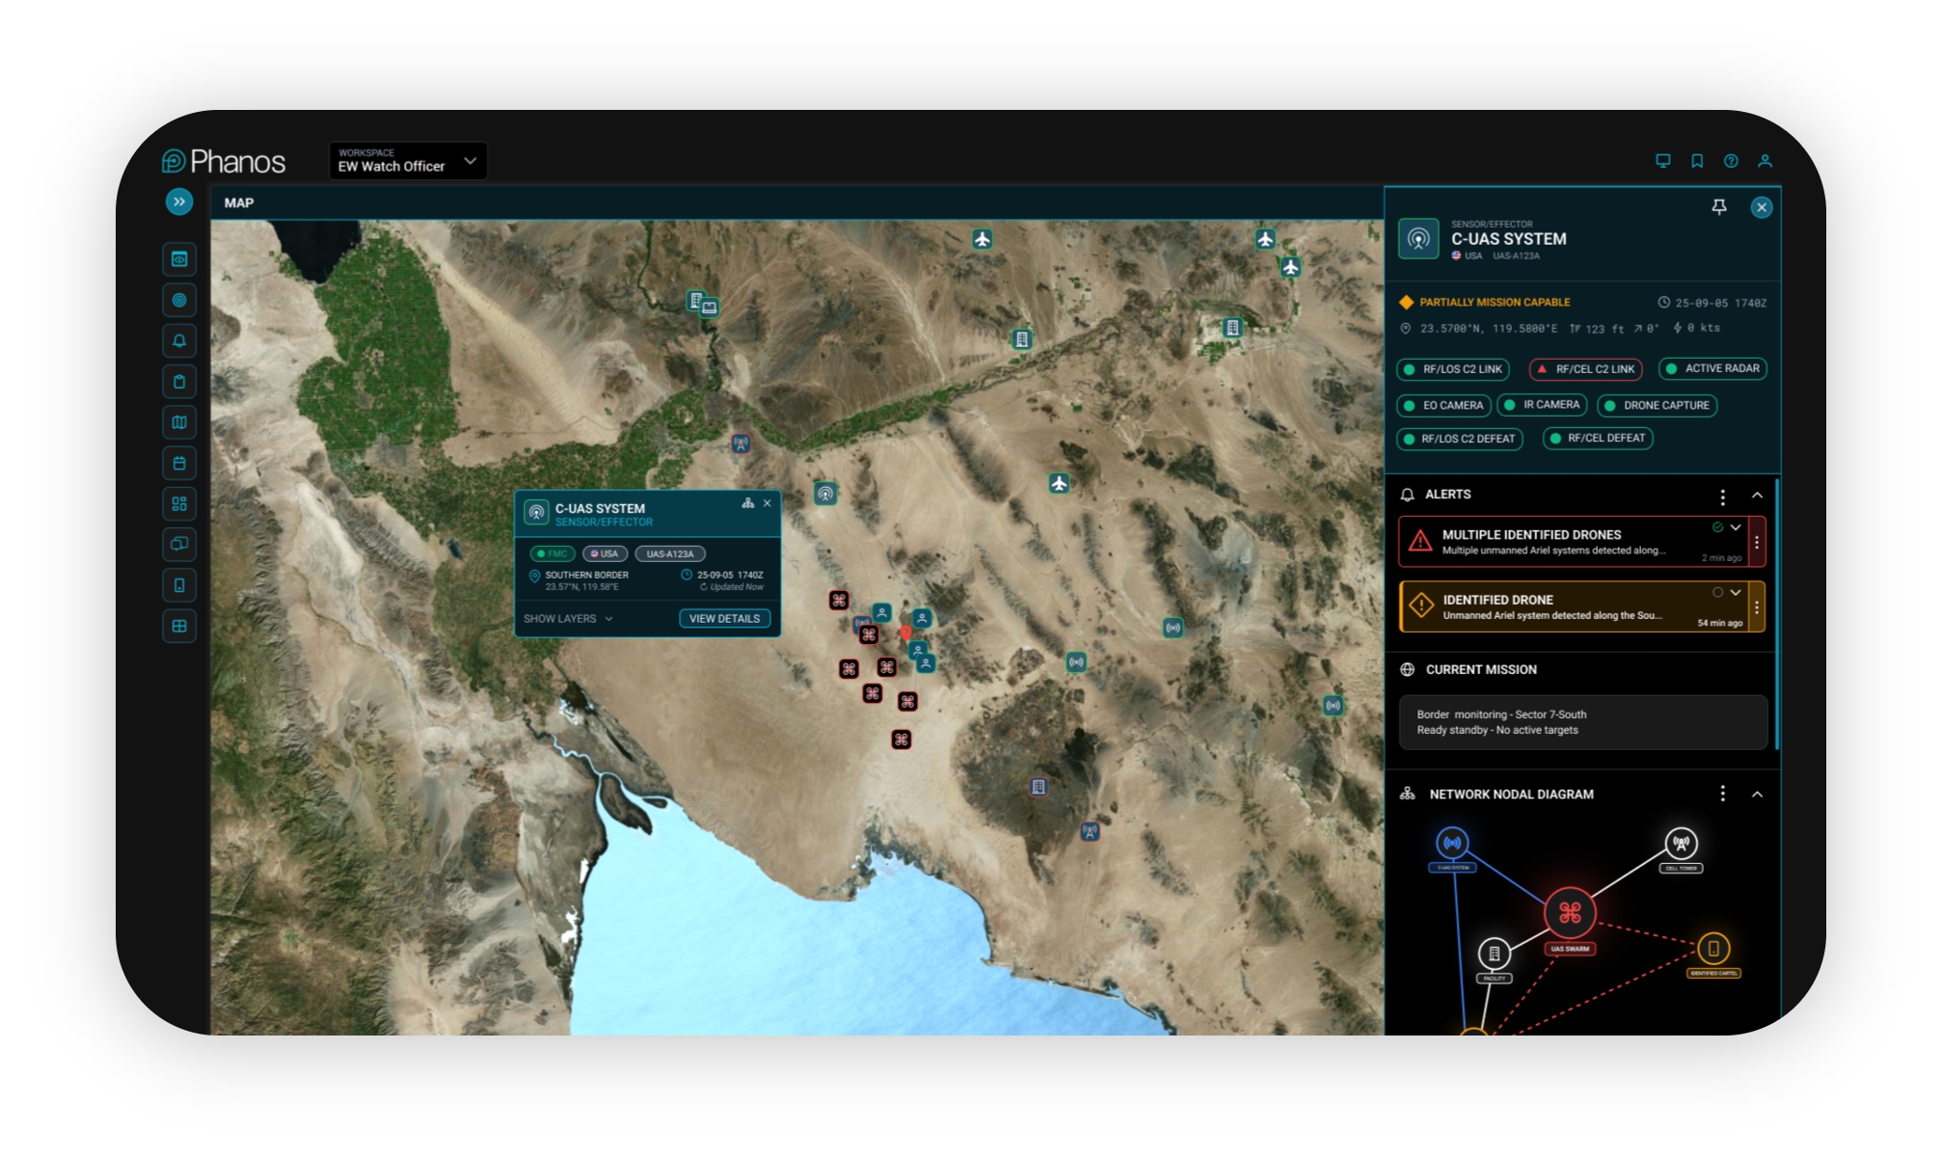
Task: Click the ACTIVE RADAR status chip
Action: click(x=1713, y=368)
